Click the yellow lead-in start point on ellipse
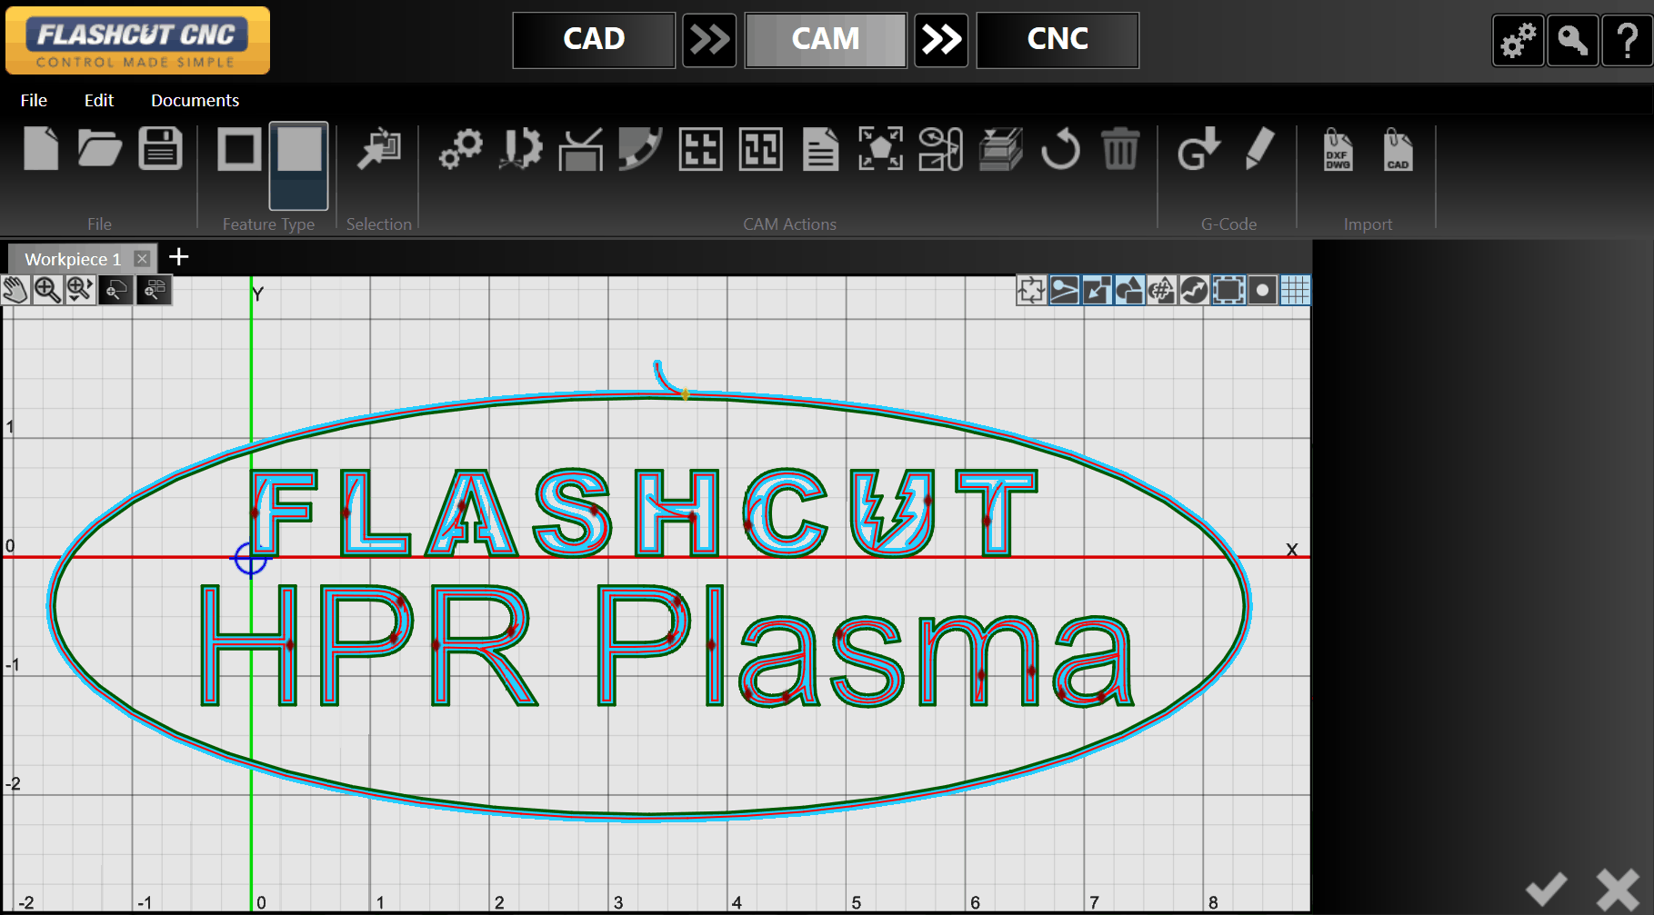Image resolution: width=1654 pixels, height=915 pixels. 686,393
